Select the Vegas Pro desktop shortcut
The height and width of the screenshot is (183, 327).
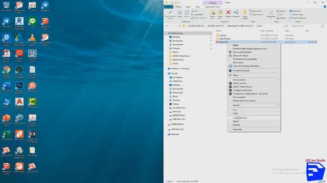coord(32,137)
